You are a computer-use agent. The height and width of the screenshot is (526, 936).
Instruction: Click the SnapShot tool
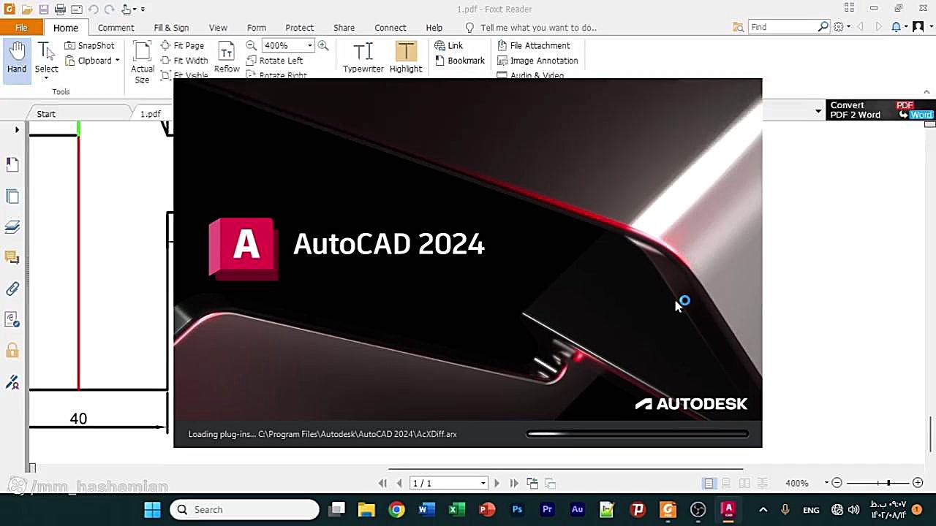coord(90,45)
